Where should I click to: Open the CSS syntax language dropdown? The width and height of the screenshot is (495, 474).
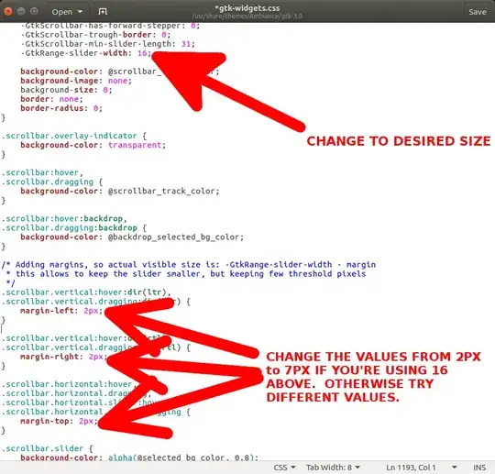tap(284, 467)
